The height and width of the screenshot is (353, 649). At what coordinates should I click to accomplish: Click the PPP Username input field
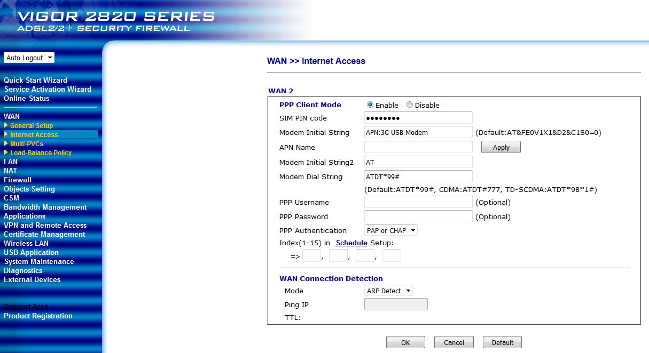coord(418,202)
